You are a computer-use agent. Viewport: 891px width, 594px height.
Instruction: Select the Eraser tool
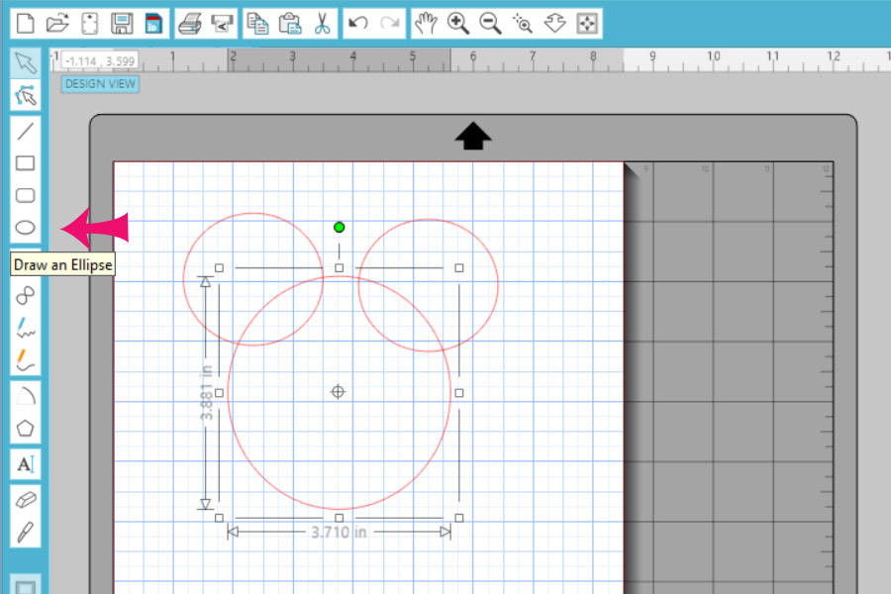click(25, 500)
